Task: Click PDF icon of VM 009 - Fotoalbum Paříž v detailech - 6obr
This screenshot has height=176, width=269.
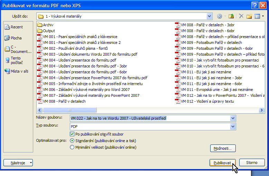Action: (178, 48)
